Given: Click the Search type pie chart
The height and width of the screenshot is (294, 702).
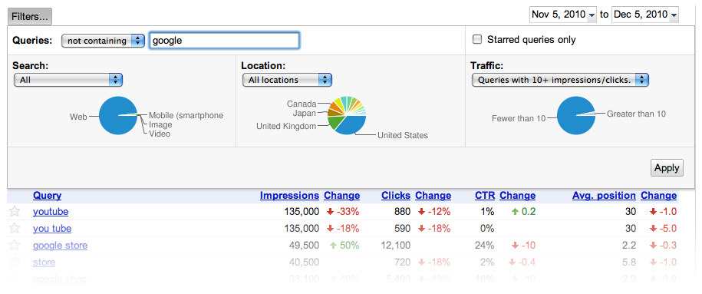Looking at the screenshot, I should click(x=118, y=116).
